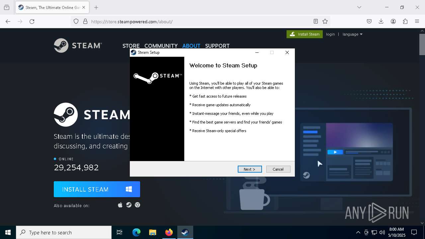Open a new browser tab

click(x=96, y=7)
